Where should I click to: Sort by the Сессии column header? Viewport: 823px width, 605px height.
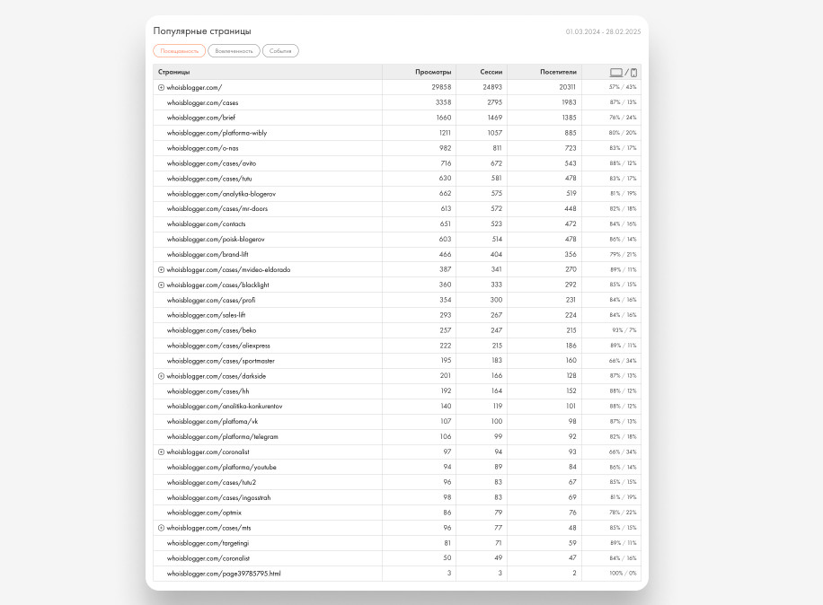click(x=490, y=72)
